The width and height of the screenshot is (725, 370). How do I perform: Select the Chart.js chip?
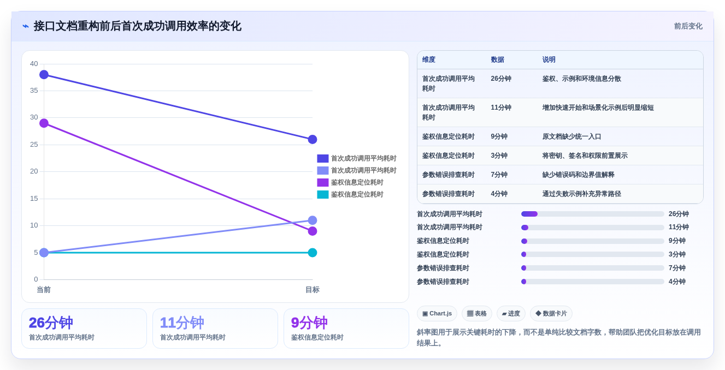437,313
